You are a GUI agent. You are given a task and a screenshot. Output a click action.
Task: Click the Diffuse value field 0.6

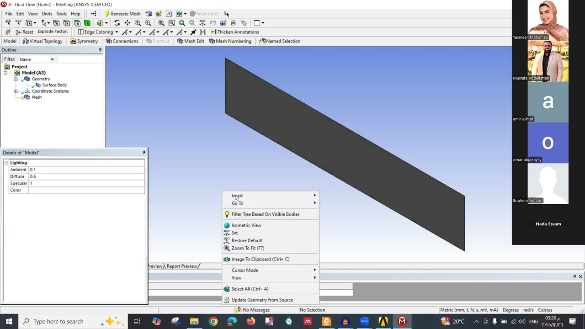click(87, 176)
